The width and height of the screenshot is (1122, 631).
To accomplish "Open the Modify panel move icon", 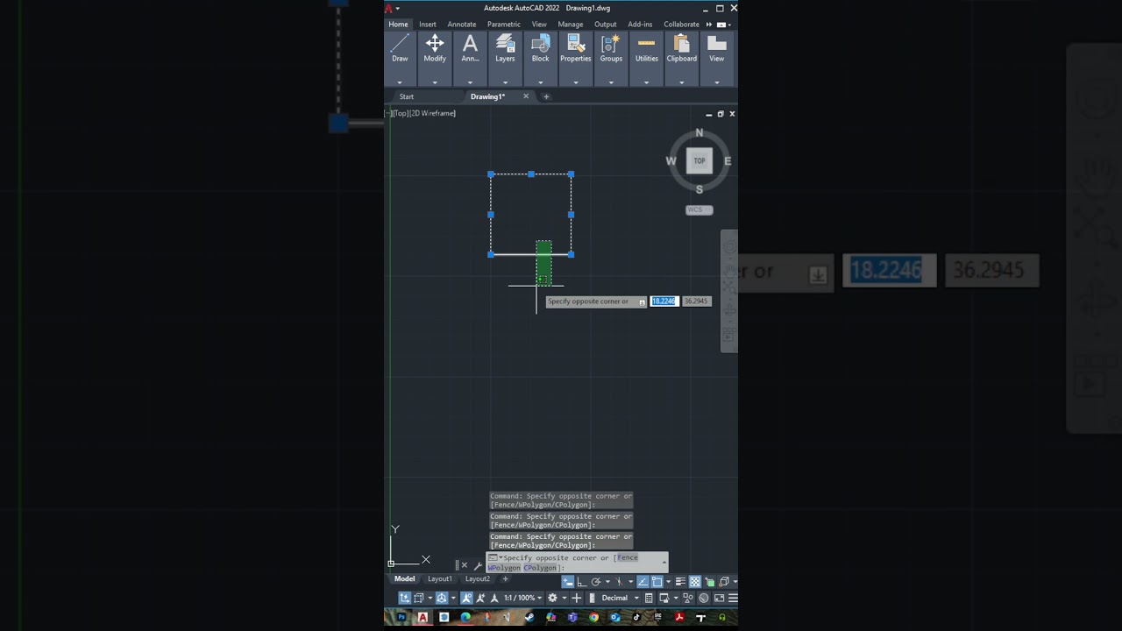I will tap(435, 44).
